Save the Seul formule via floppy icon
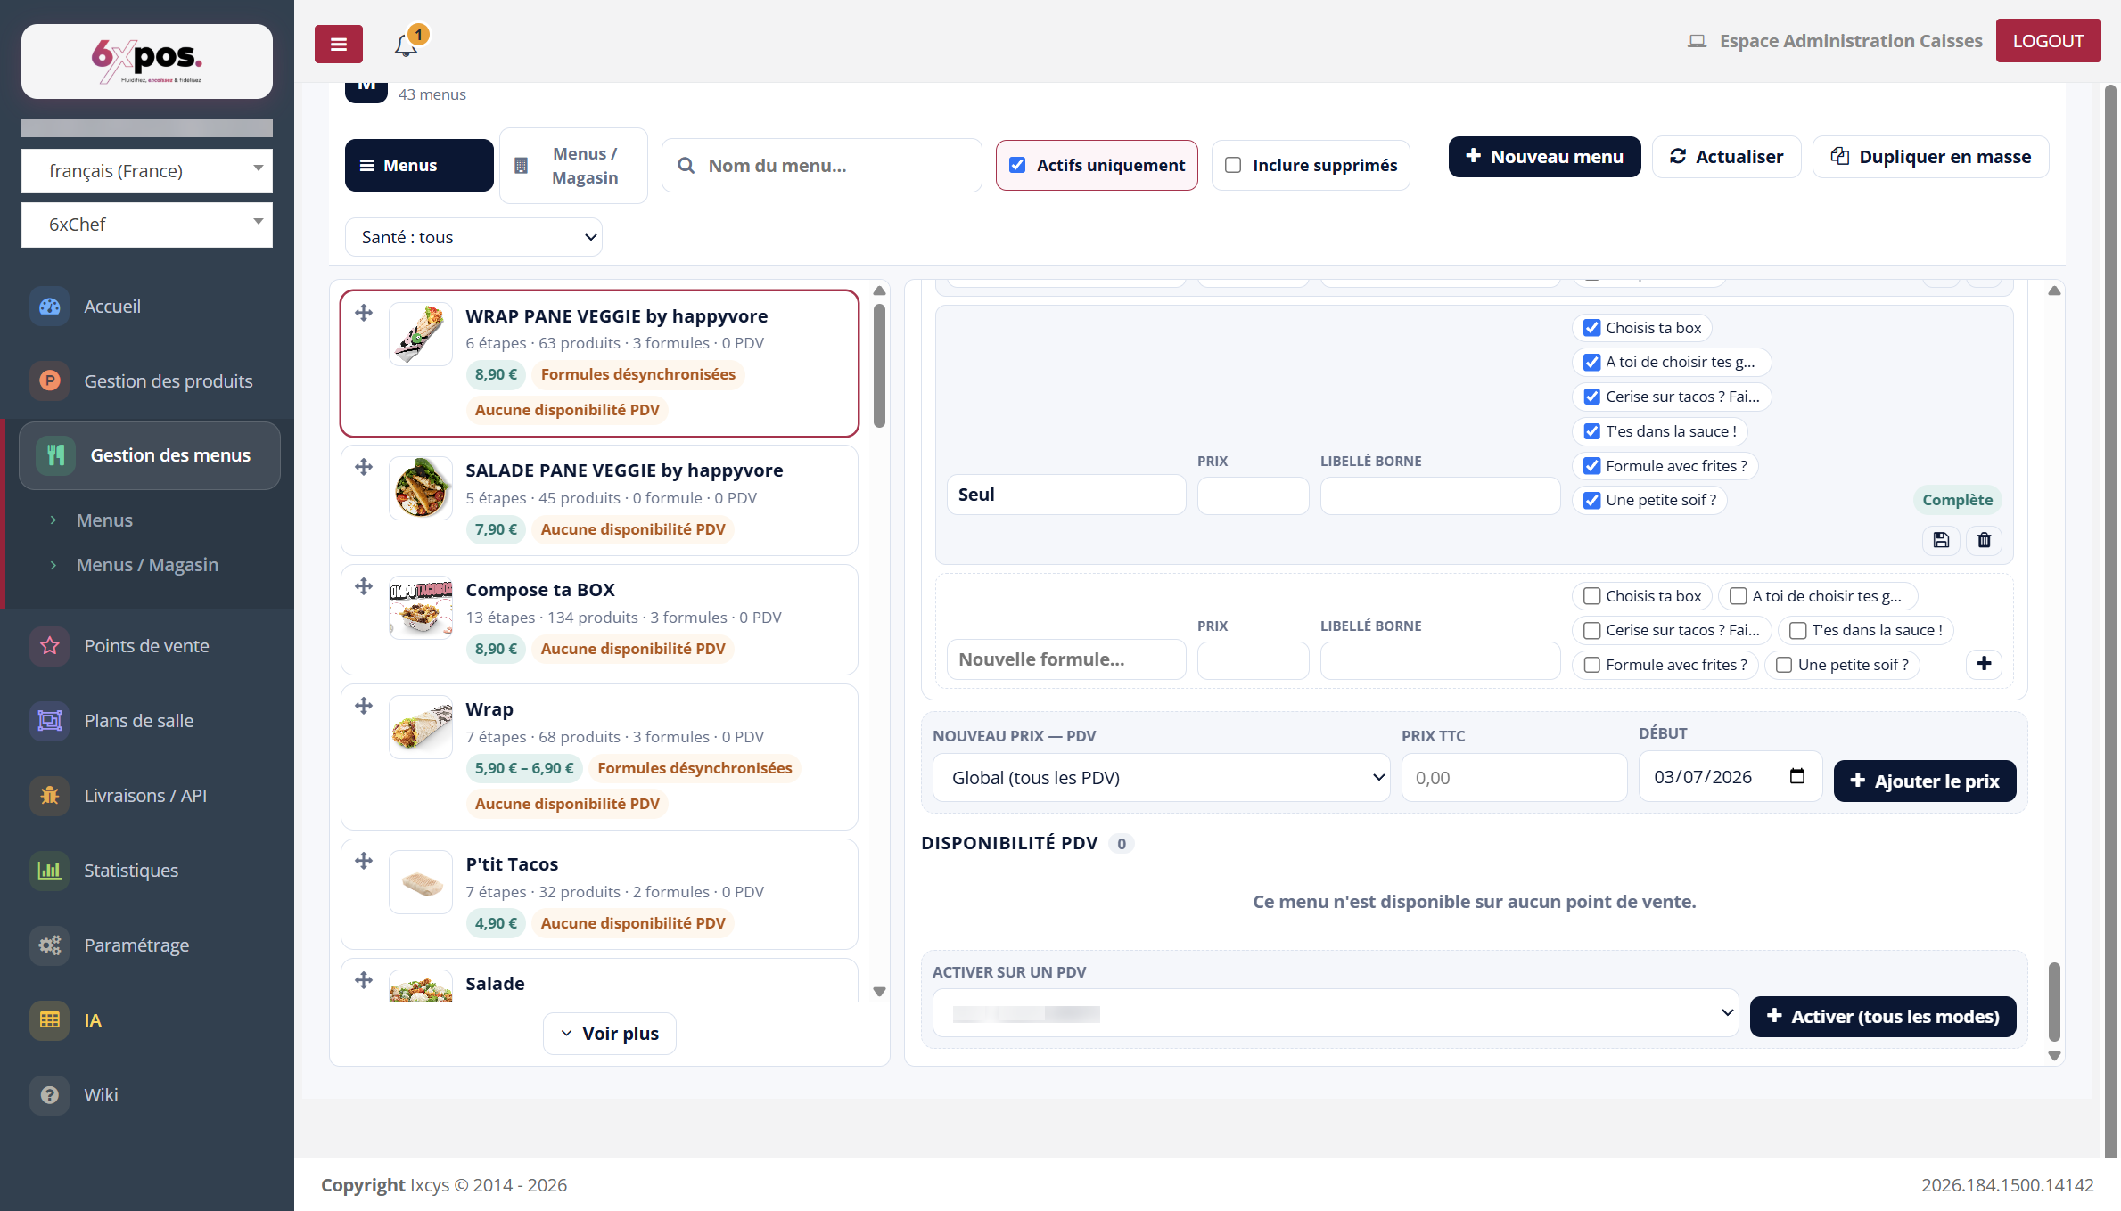Viewport: 2121px width, 1211px height. [x=1941, y=540]
